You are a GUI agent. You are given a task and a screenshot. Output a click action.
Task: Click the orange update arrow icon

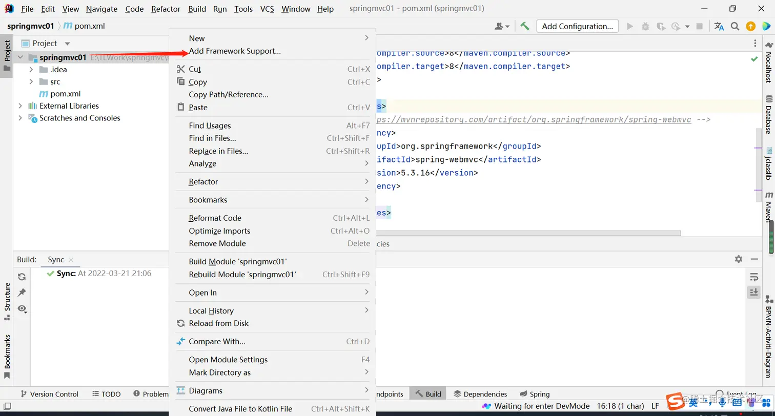click(x=750, y=26)
